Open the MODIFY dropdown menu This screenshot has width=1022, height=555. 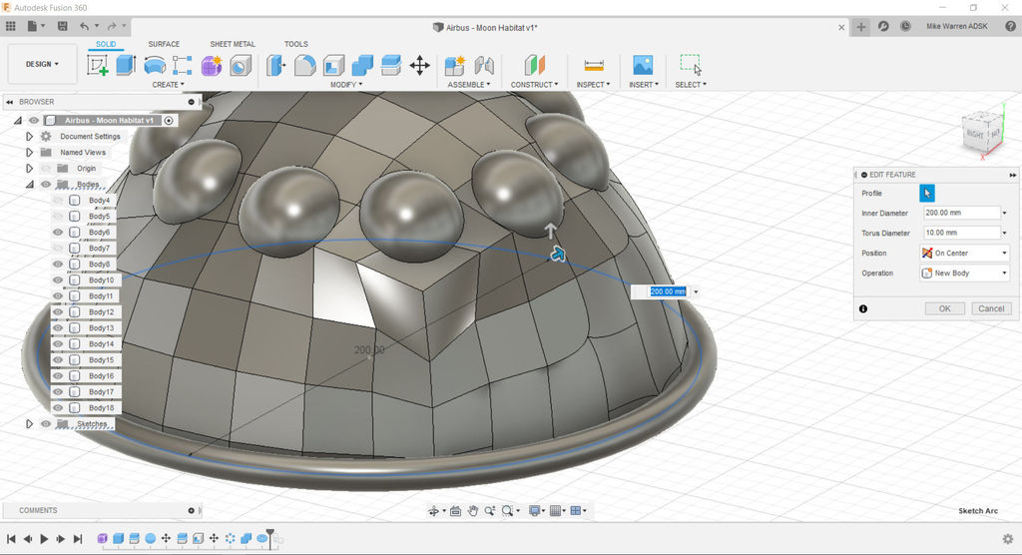pos(346,85)
